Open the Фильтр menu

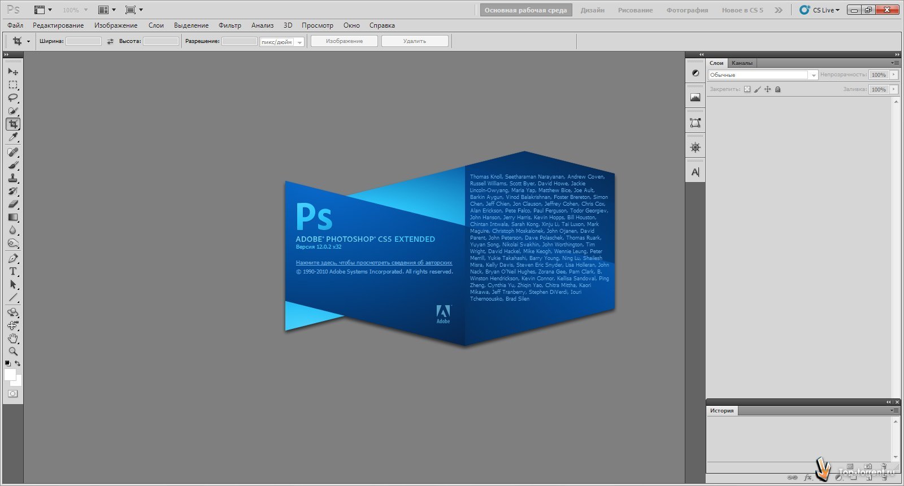coord(230,25)
